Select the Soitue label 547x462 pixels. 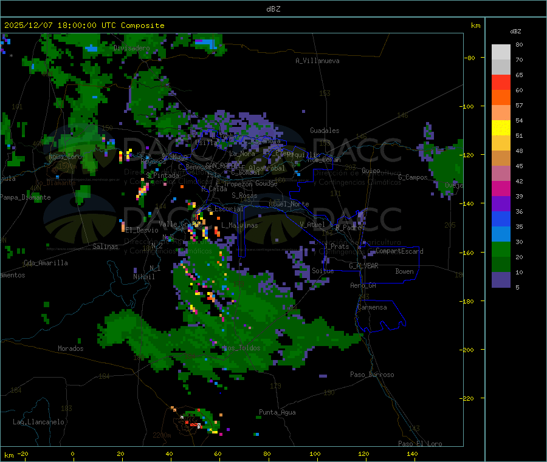pyautogui.click(x=323, y=271)
